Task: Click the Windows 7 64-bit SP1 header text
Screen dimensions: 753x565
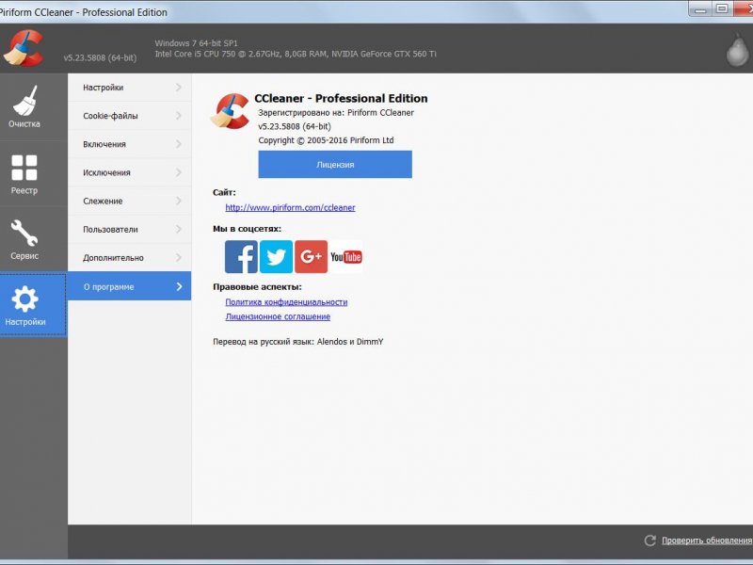Action: tap(196, 43)
